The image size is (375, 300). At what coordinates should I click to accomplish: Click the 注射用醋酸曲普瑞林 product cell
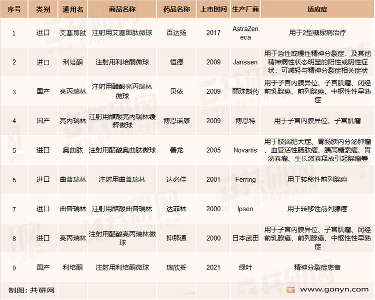click(122, 209)
